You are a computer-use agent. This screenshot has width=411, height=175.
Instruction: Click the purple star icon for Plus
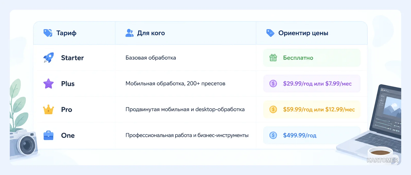(x=48, y=84)
